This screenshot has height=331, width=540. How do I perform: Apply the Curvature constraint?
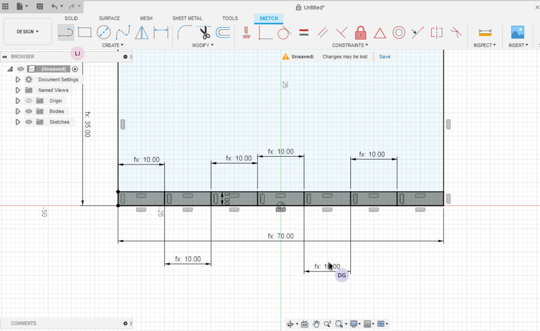click(456, 32)
